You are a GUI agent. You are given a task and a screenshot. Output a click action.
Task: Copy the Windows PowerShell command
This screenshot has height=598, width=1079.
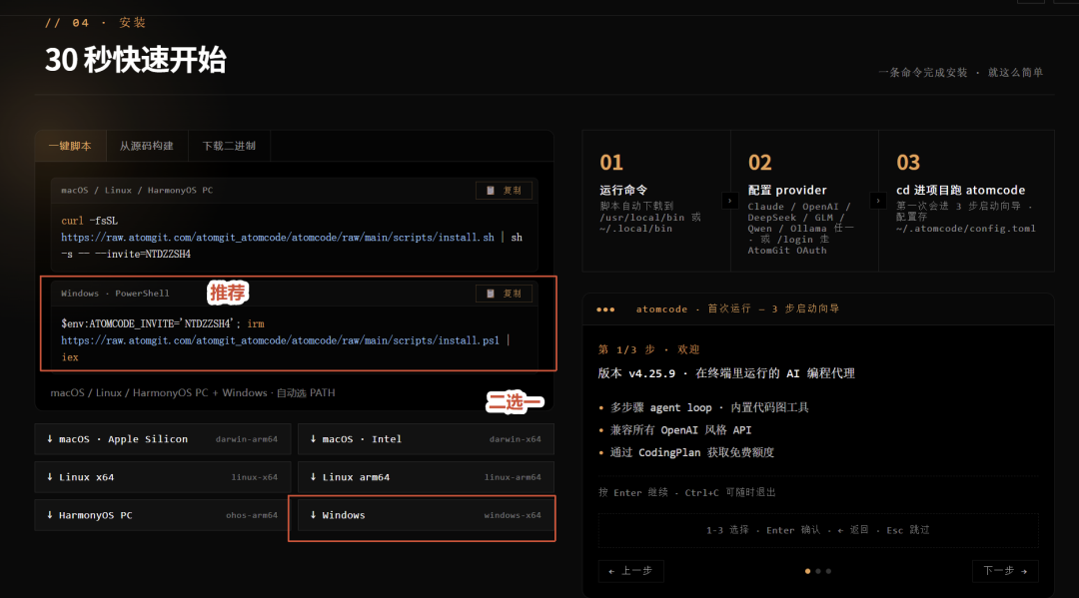tap(504, 294)
